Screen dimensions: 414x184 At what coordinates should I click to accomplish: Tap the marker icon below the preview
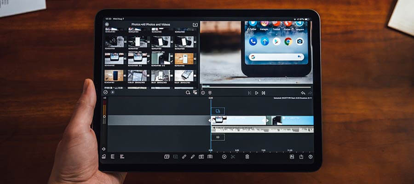(x=210, y=92)
